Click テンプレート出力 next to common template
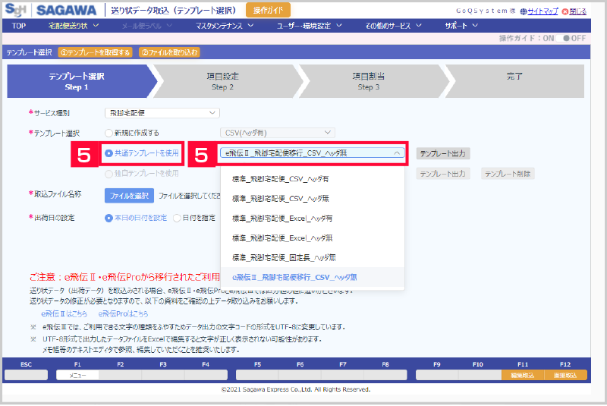Viewport: 607px width, 406px height. pyautogui.click(x=443, y=153)
